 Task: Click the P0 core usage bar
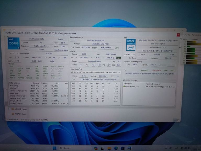pyautogui.click(x=194, y=42)
